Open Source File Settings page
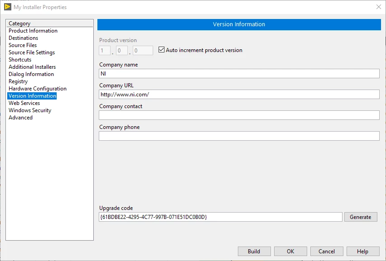 32,52
